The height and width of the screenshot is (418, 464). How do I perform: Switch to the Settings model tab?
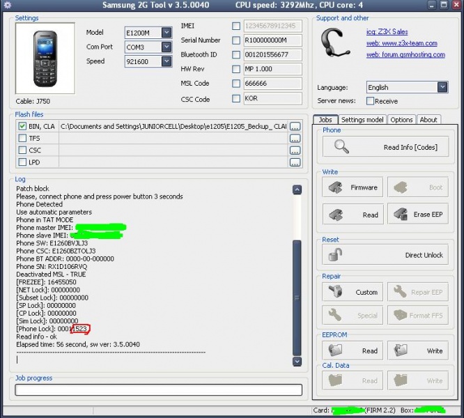point(362,120)
